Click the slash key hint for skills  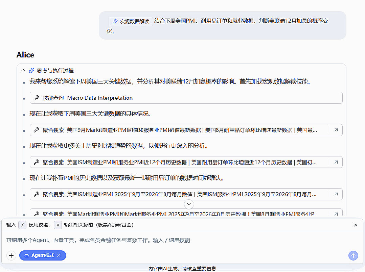click(22, 225)
